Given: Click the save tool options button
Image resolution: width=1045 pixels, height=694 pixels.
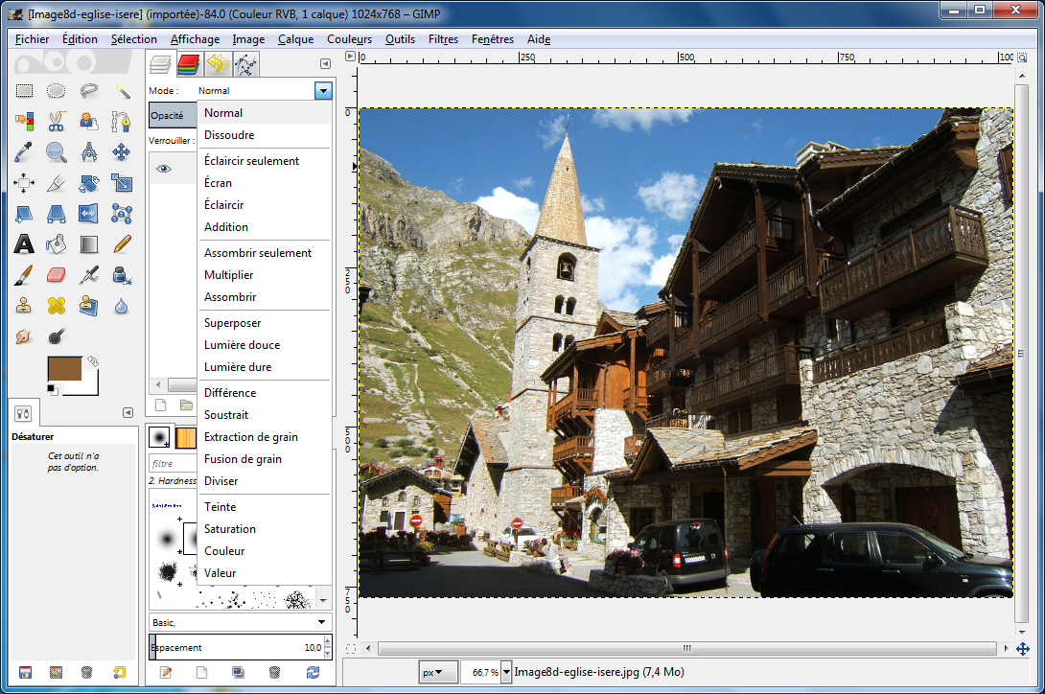Looking at the screenshot, I should click(25, 673).
